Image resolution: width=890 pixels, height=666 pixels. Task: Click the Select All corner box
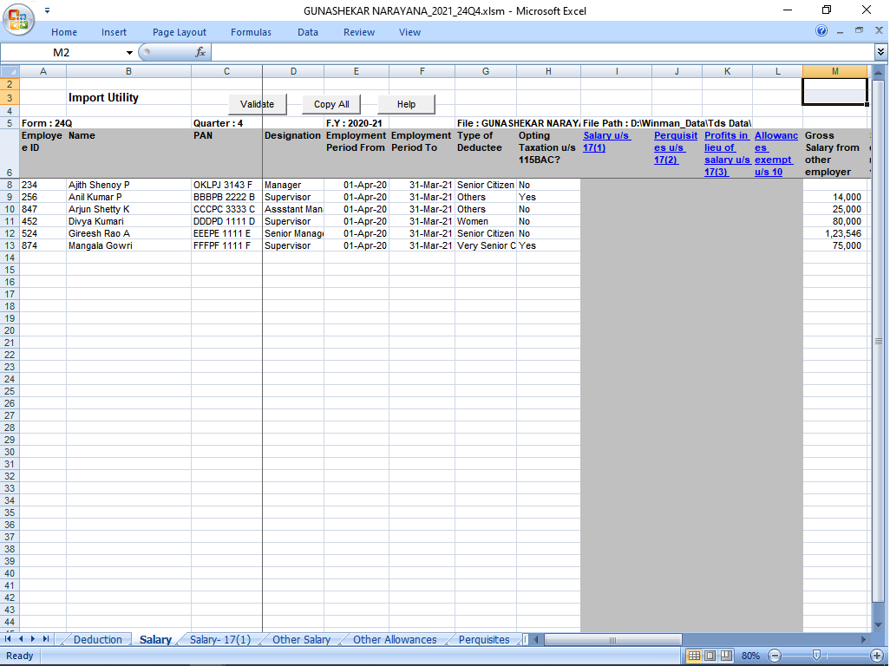(10, 71)
